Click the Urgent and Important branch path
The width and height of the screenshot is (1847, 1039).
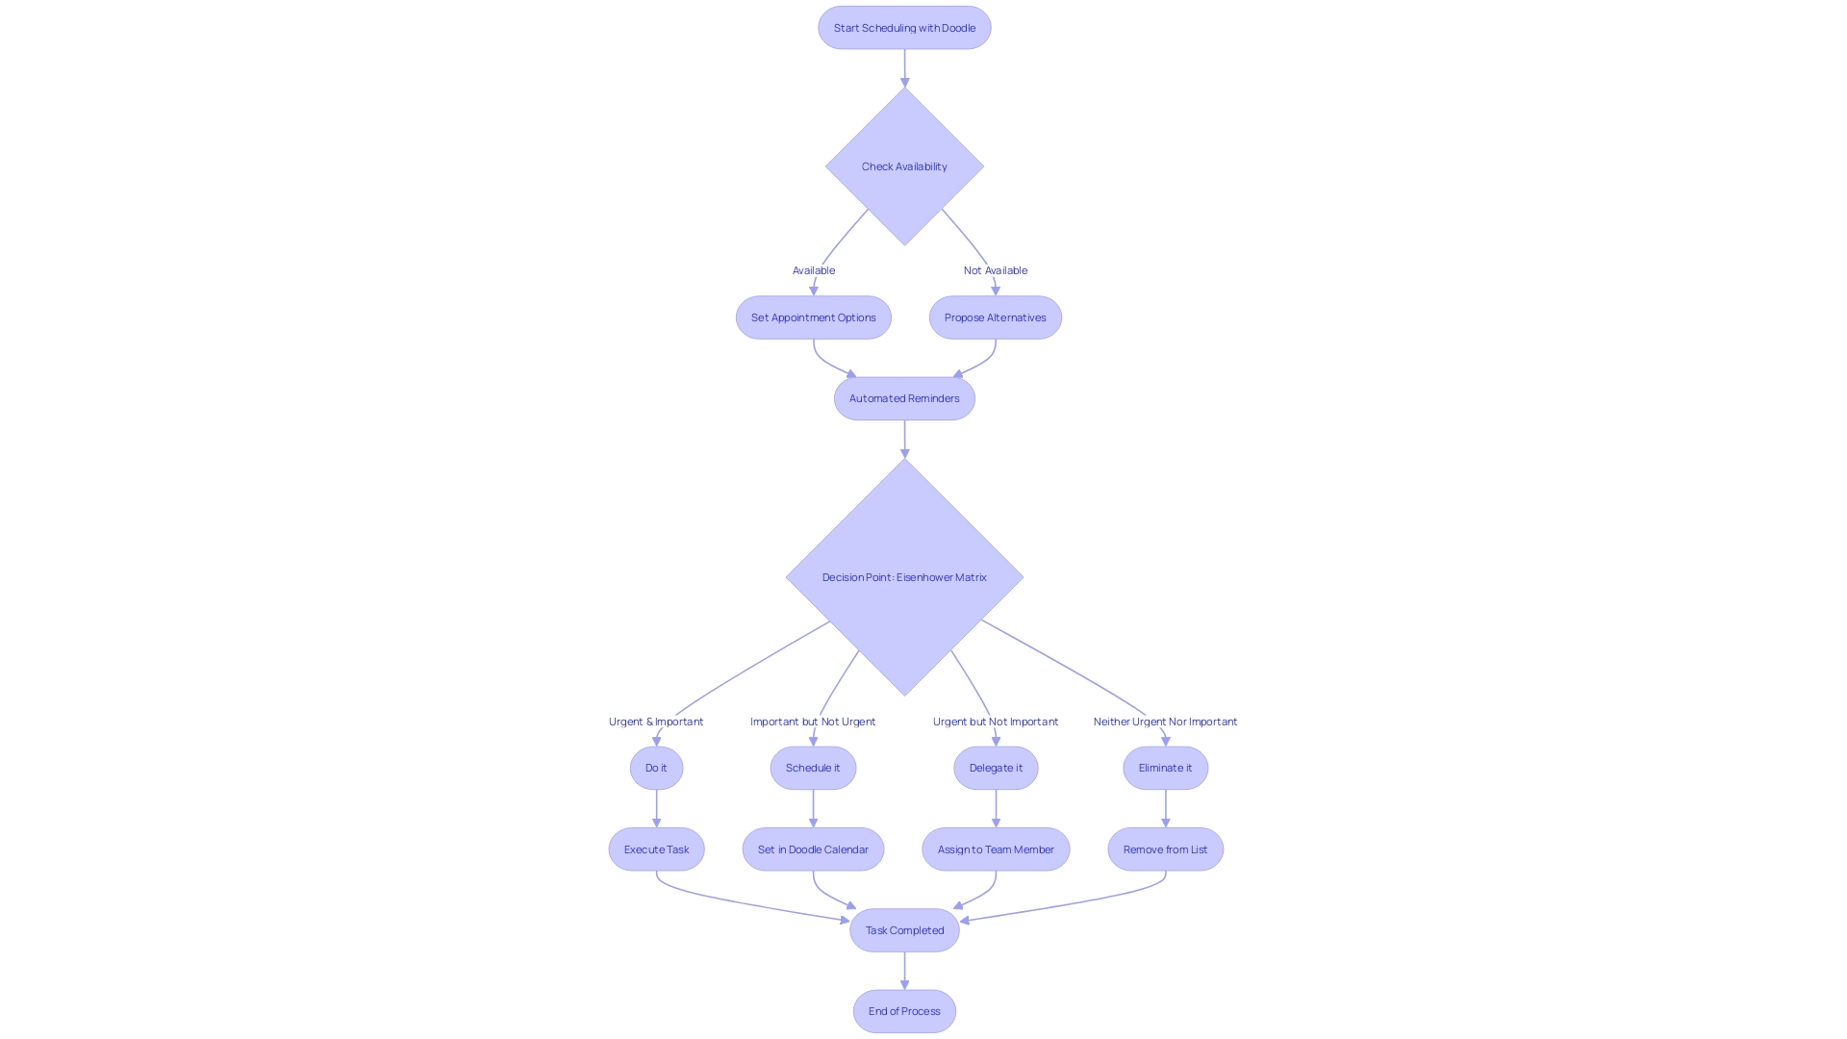click(x=656, y=721)
